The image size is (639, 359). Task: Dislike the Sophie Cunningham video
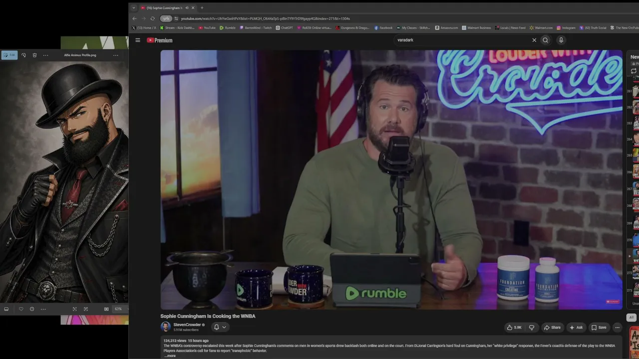[x=532, y=328]
